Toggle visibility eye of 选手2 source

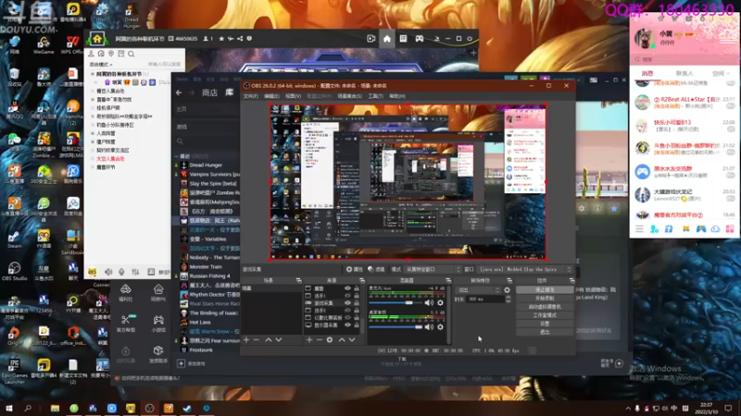(348, 311)
